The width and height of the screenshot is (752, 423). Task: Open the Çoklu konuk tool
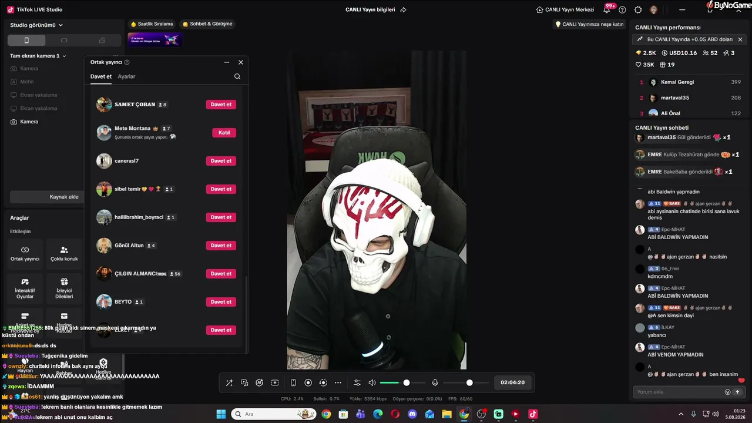coord(64,254)
